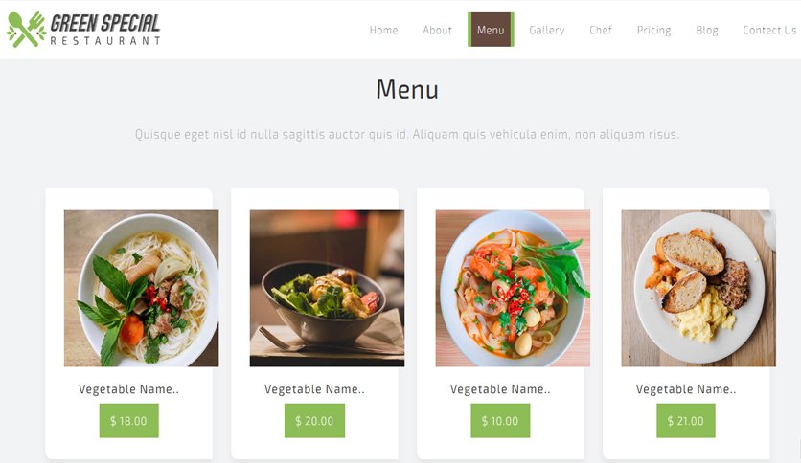Go to the About page
This screenshot has width=801, height=463.
[x=437, y=30]
